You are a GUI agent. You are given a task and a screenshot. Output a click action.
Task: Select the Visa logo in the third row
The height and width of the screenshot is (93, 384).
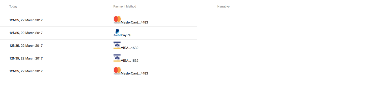coord(117,45)
